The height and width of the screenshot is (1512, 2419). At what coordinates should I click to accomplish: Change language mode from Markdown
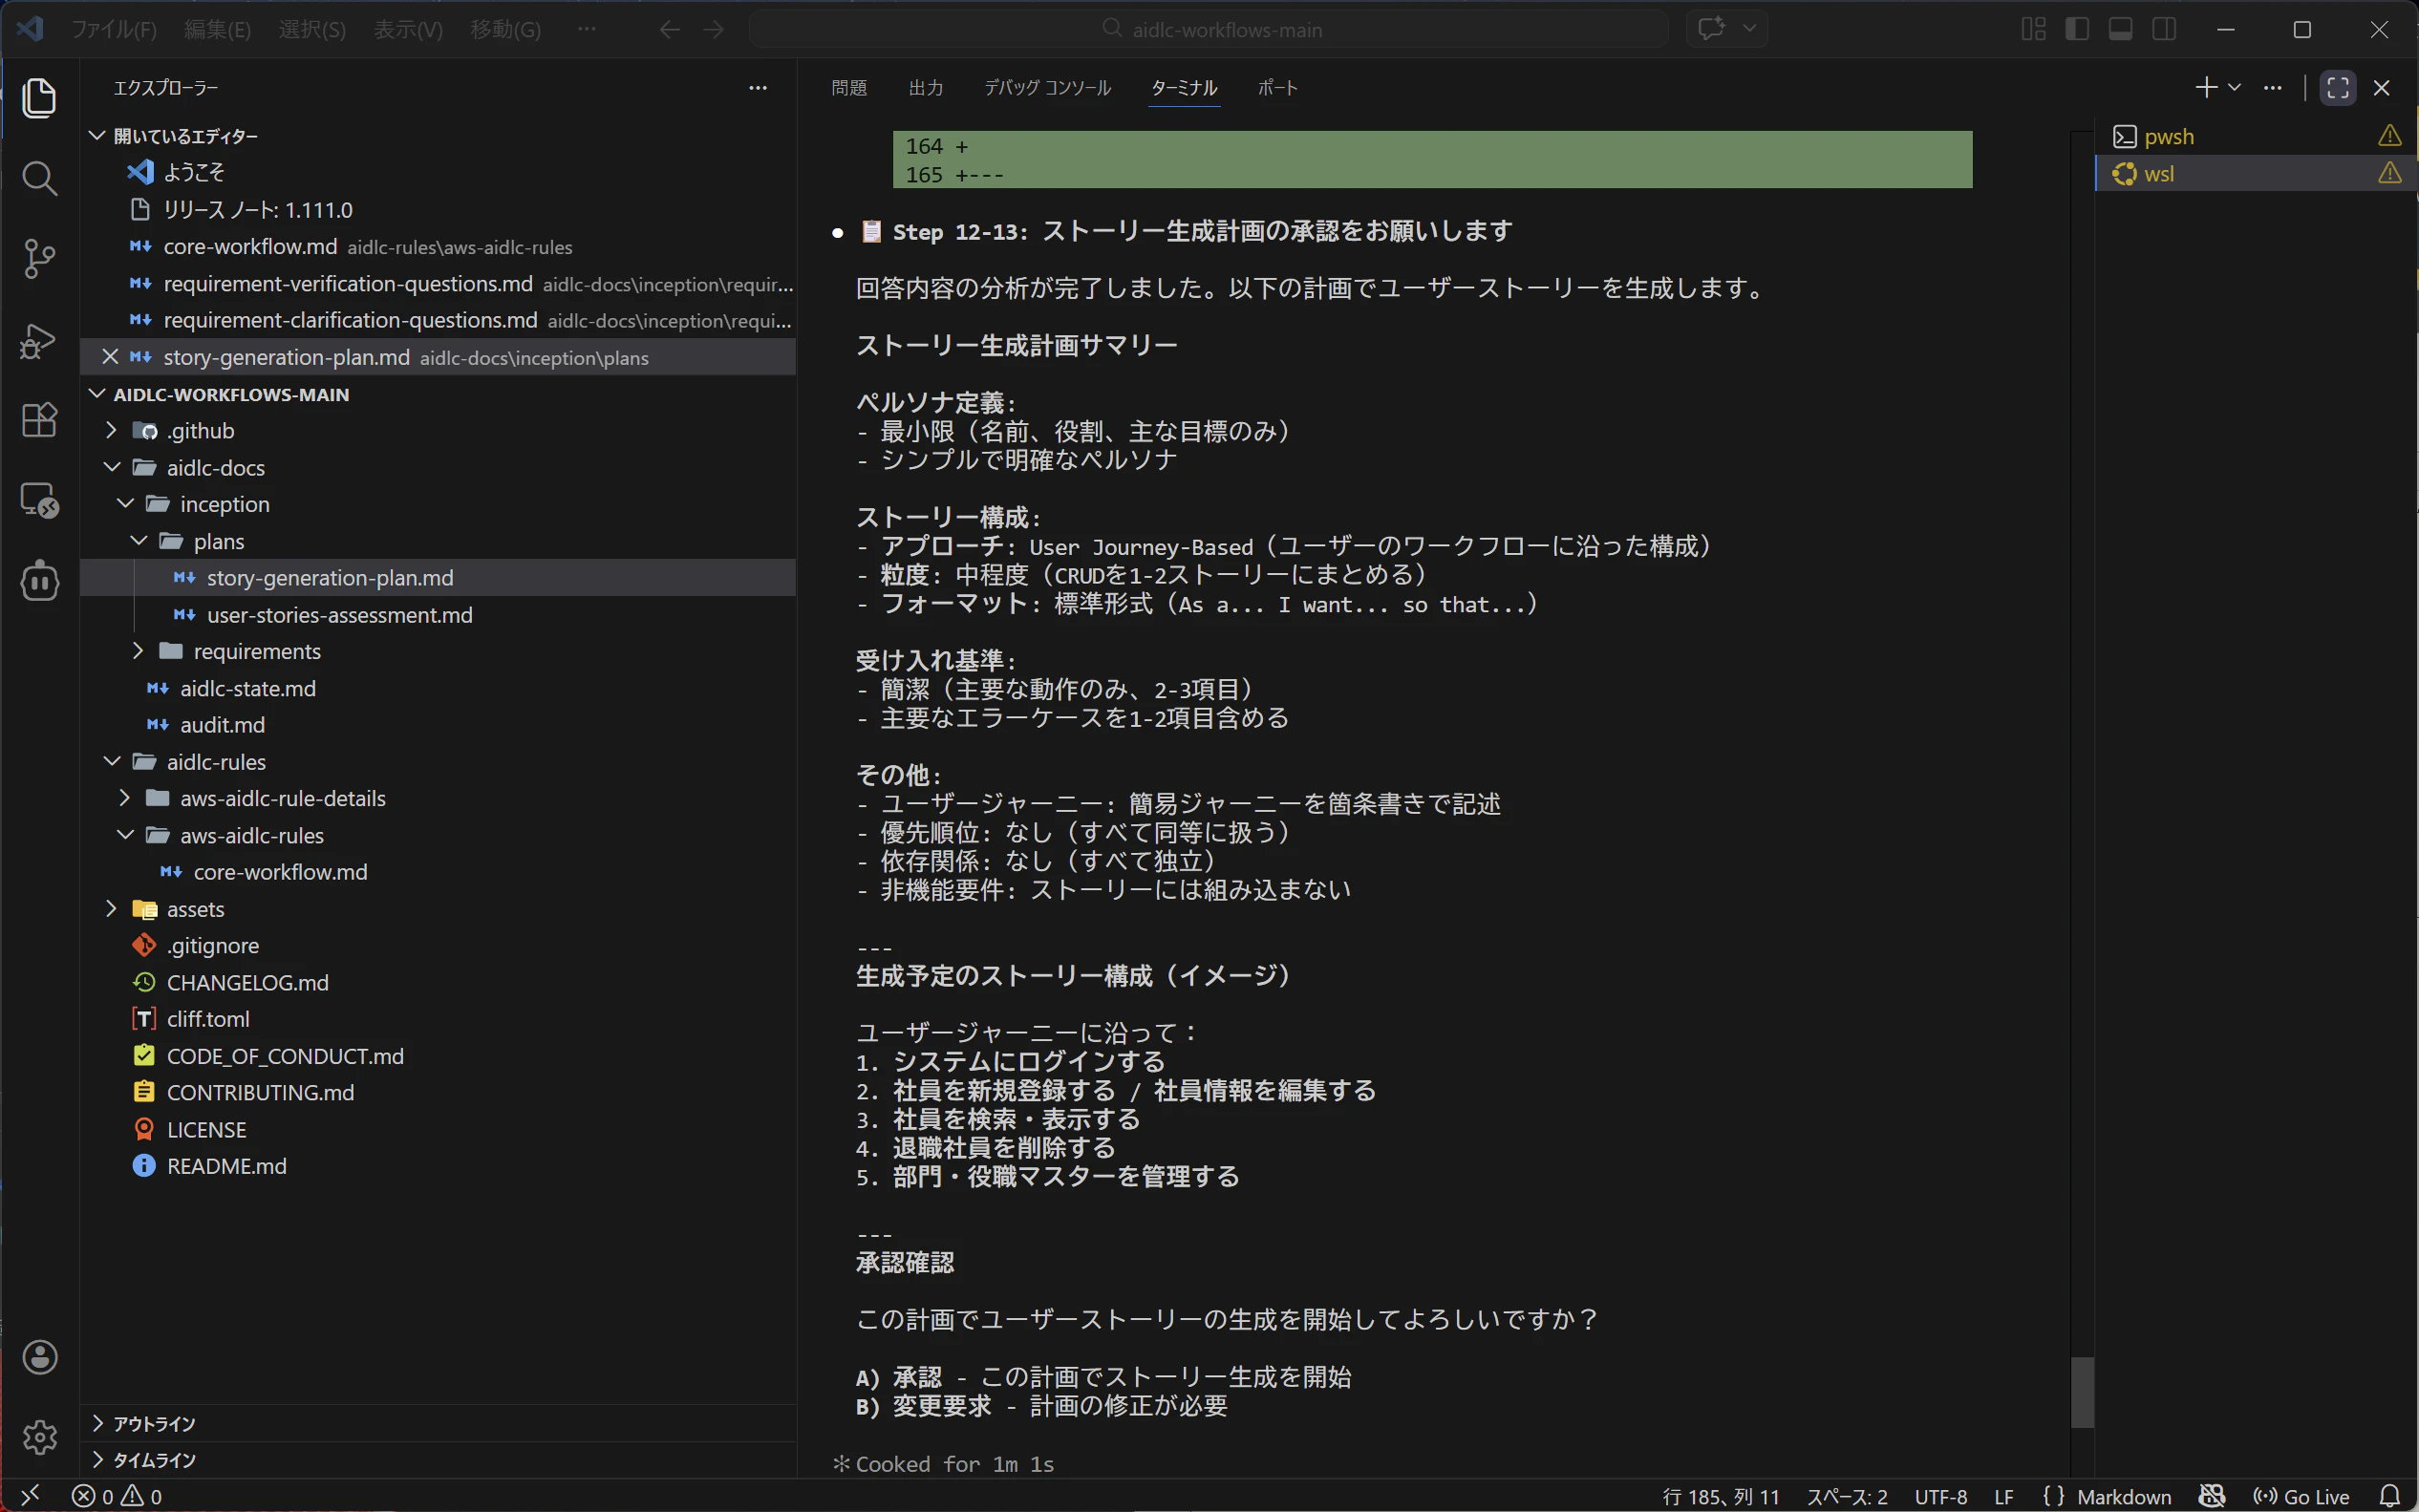point(2123,1496)
